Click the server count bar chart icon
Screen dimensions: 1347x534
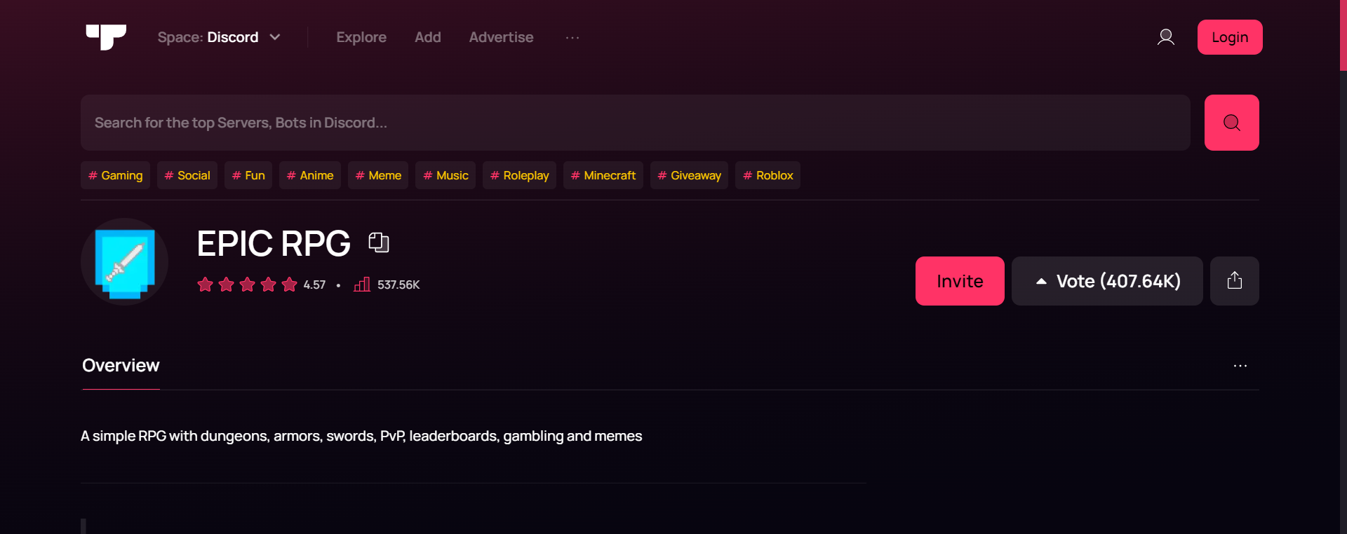coord(362,285)
